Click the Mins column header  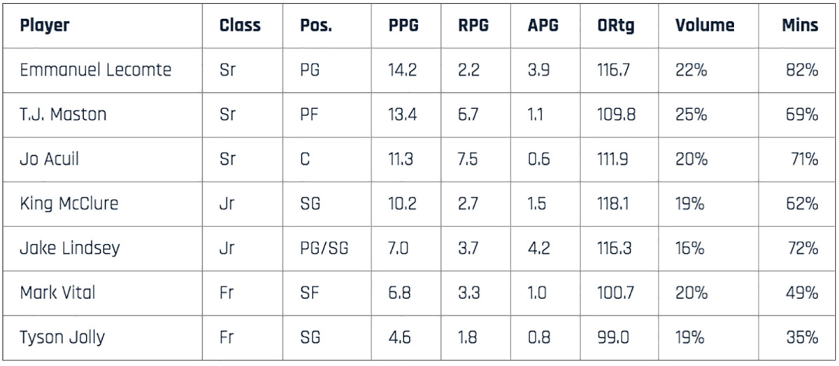tap(800, 26)
